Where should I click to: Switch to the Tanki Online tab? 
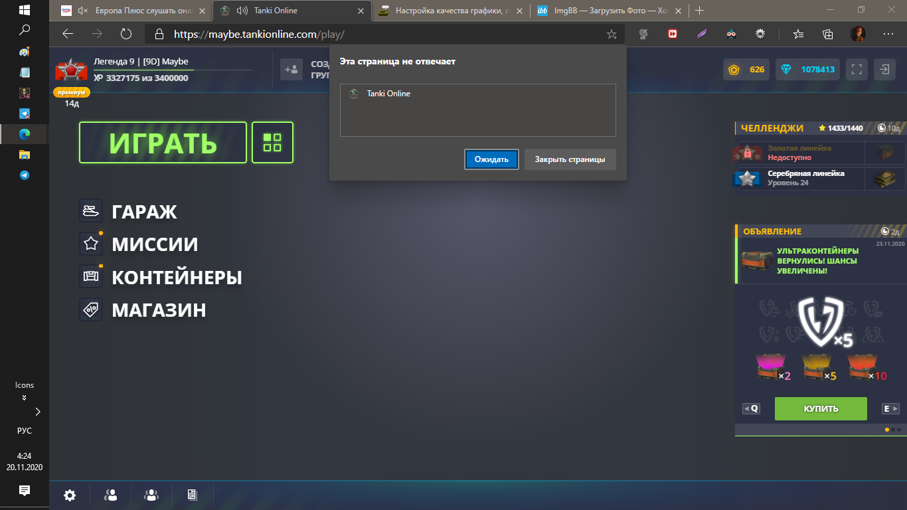(x=293, y=11)
